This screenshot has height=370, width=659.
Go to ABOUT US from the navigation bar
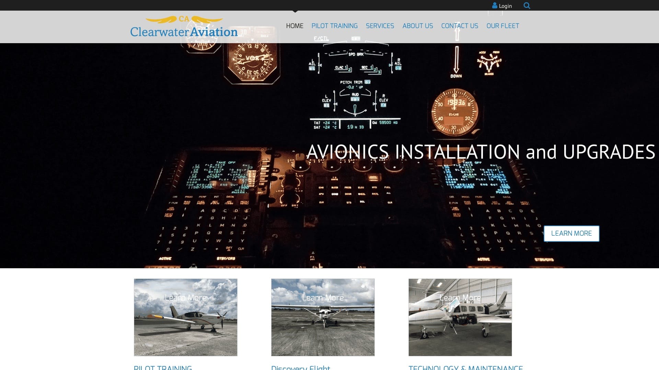point(418,26)
